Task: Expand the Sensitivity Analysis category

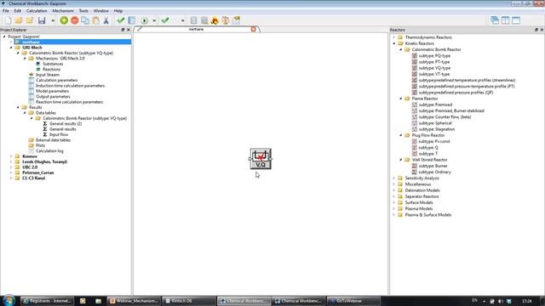Action: tap(393, 178)
